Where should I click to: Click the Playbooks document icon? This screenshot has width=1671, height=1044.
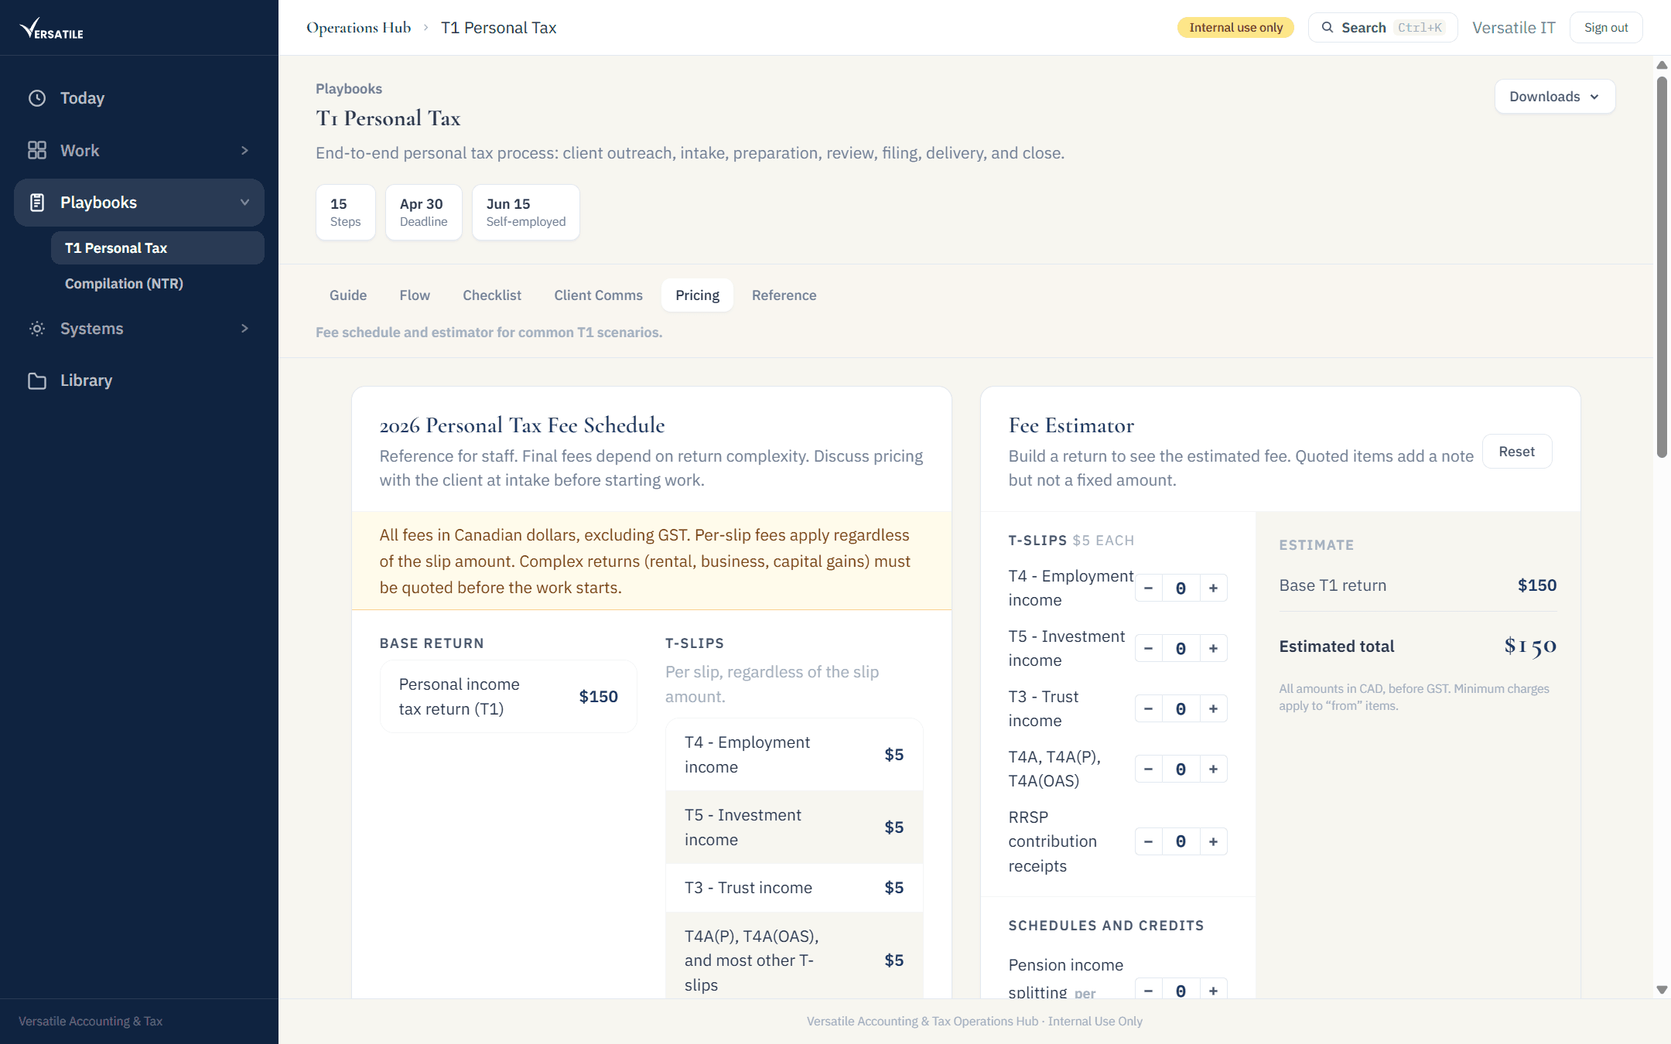37,203
